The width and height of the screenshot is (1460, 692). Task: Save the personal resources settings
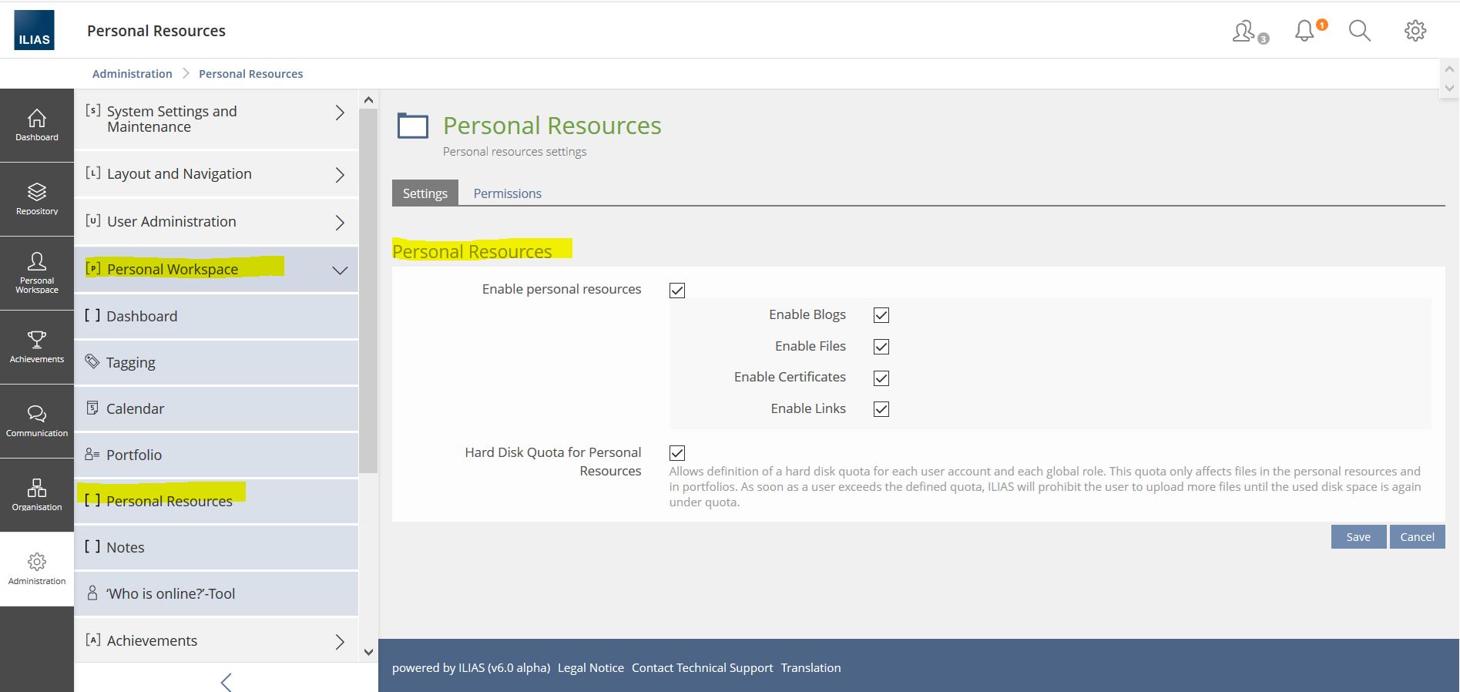coord(1358,536)
